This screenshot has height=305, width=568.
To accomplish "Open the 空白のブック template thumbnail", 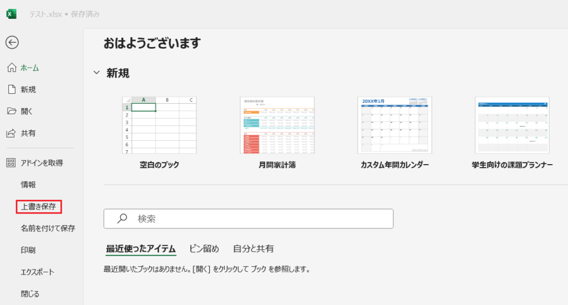I will [x=159, y=125].
